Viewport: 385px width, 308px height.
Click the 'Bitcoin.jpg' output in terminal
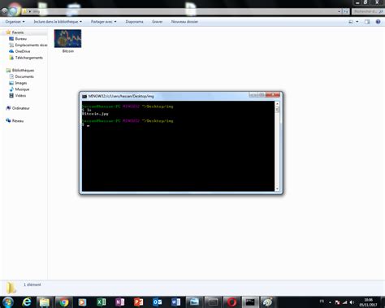(95, 114)
